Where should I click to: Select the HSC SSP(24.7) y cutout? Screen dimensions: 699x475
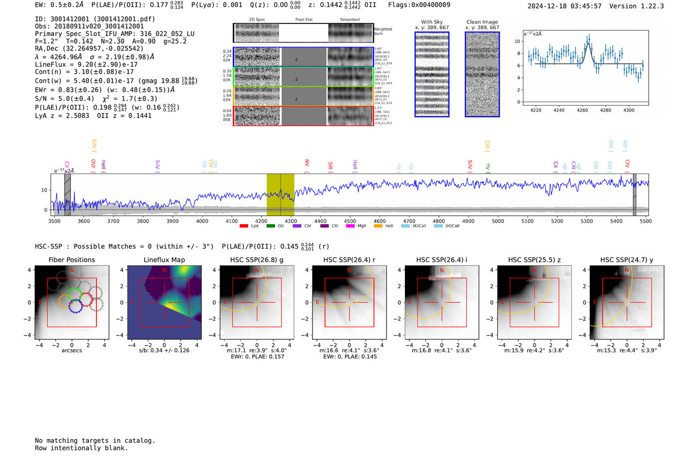click(627, 303)
